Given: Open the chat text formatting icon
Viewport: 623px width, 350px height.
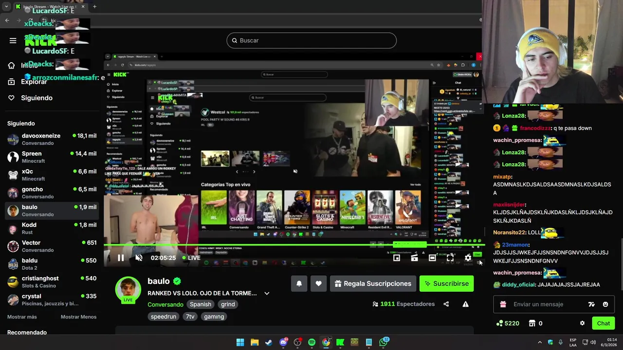Looking at the screenshot, I should click(x=591, y=304).
